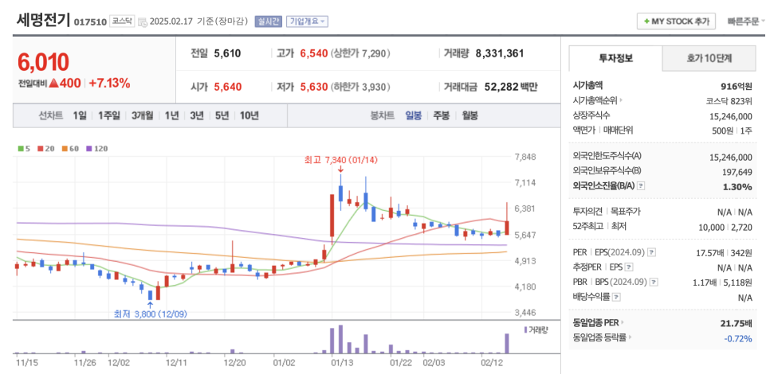The image size is (770, 374).
Task: Click the 시가총액 value 916억원
Action: coord(736,86)
